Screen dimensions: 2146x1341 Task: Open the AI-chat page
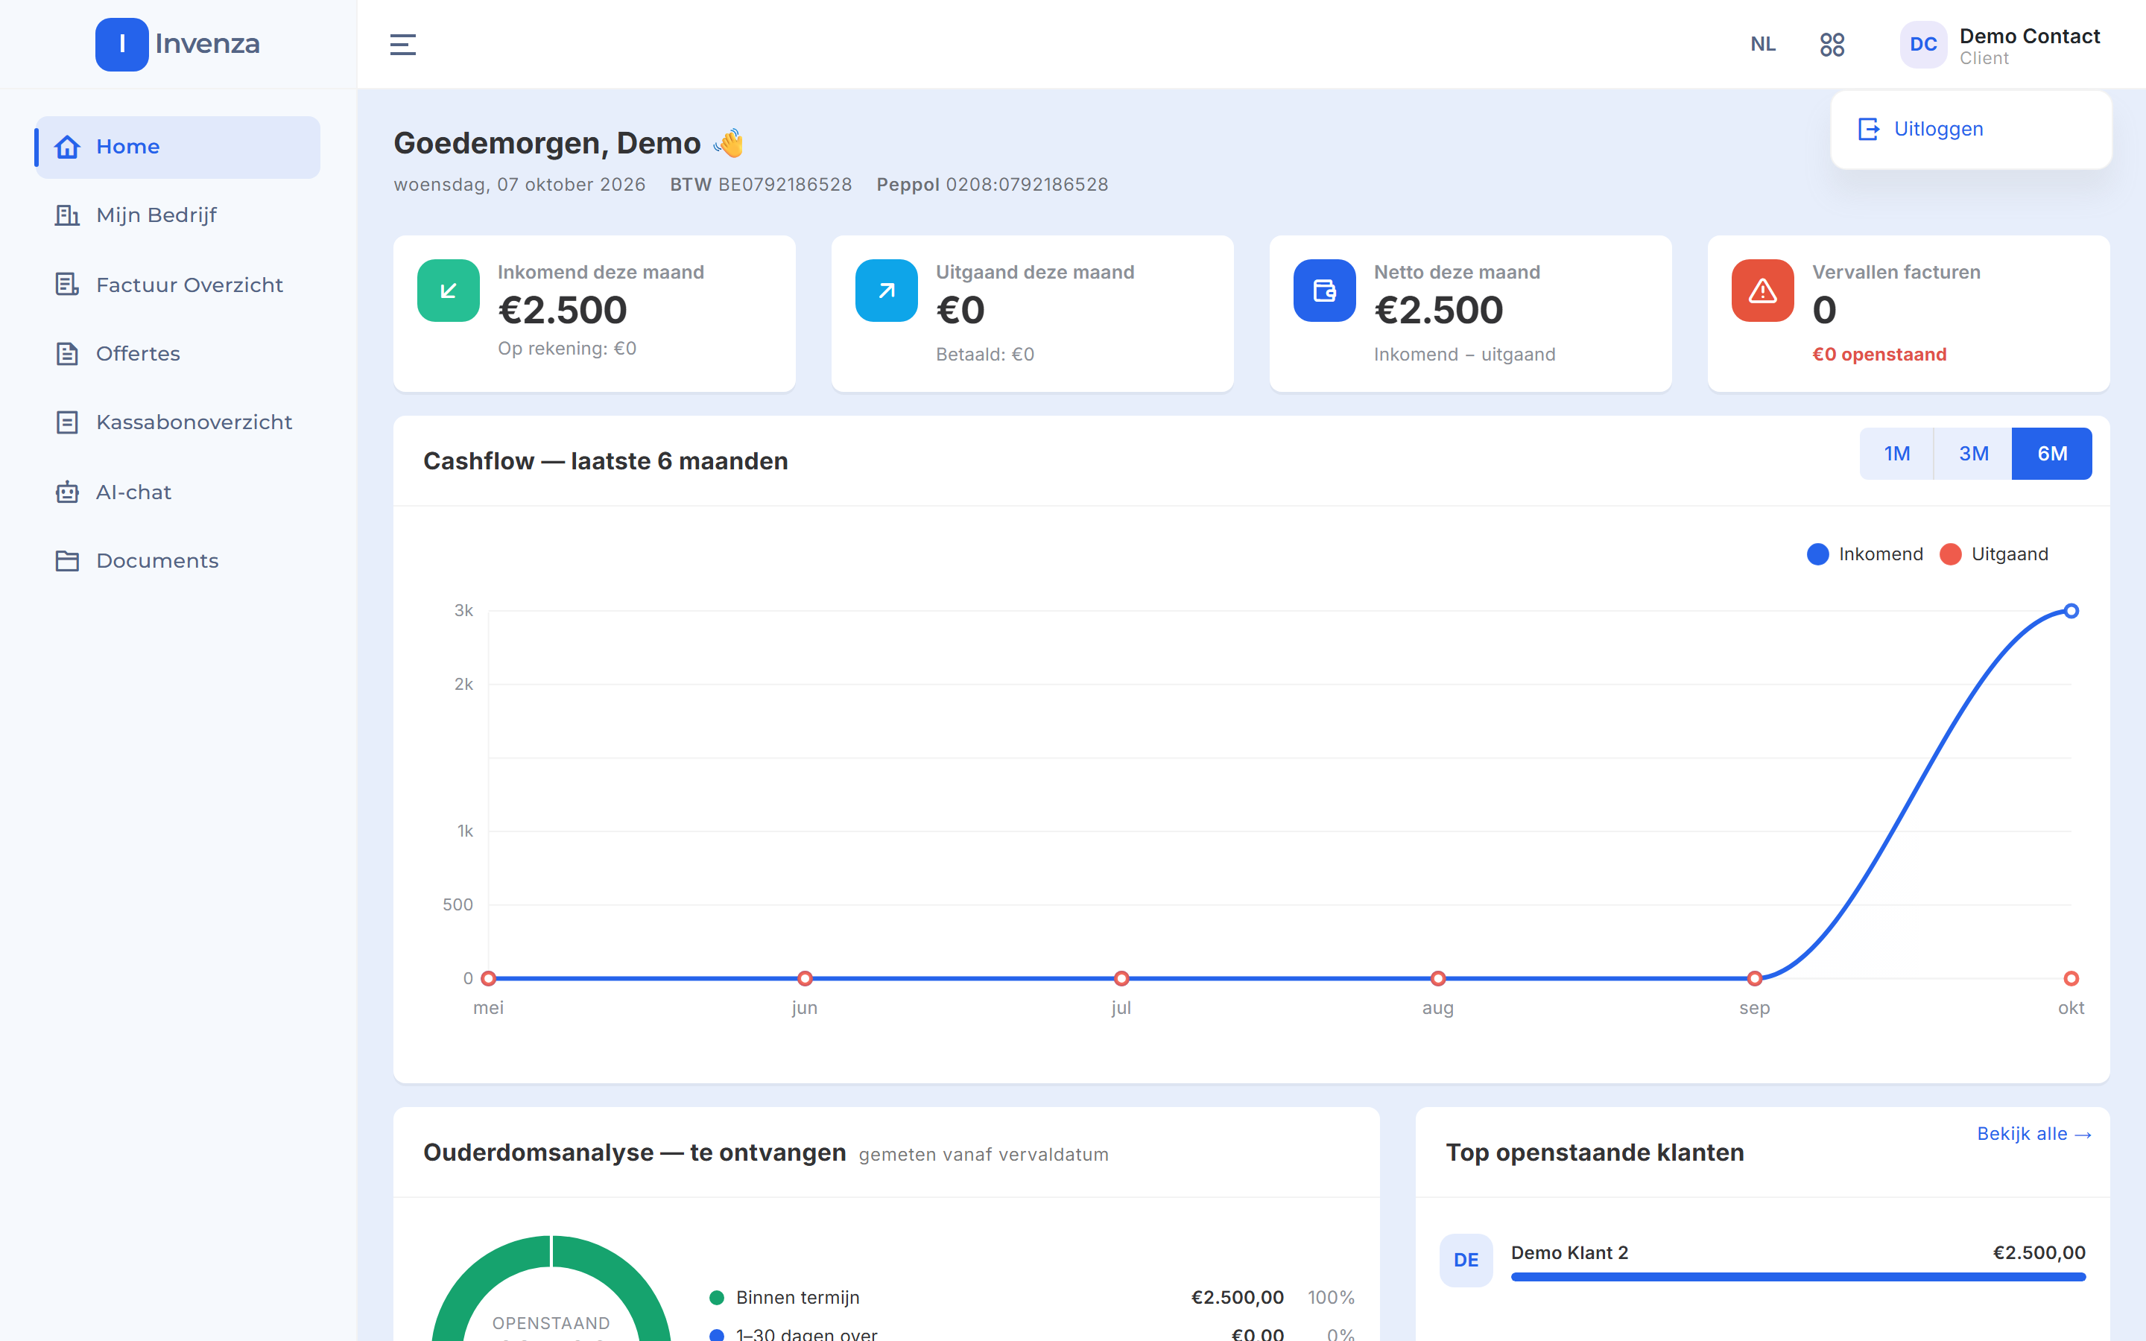(x=177, y=492)
